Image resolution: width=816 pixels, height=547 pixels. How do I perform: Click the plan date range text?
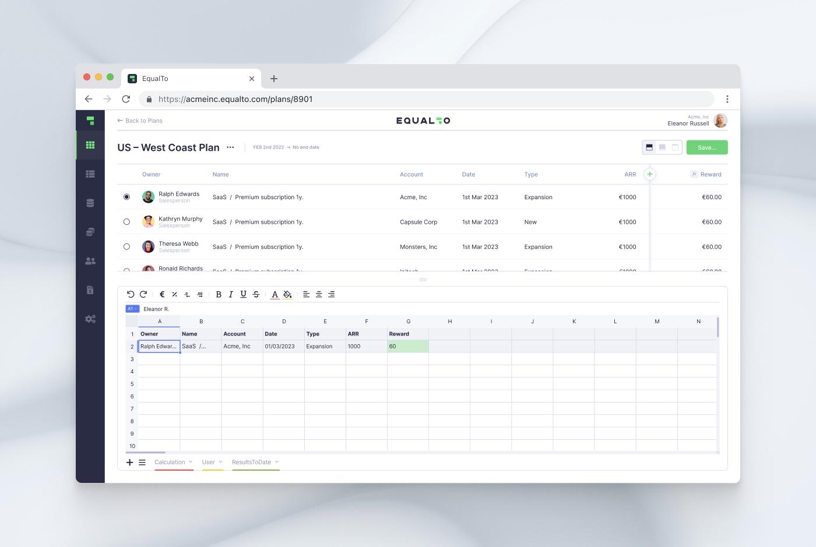pos(286,147)
